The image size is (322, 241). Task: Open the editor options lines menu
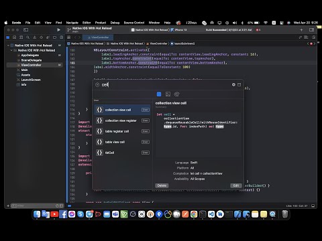click(x=306, y=37)
